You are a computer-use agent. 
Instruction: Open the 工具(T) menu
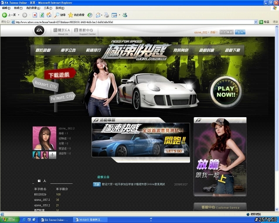pyautogui.click(x=48, y=8)
